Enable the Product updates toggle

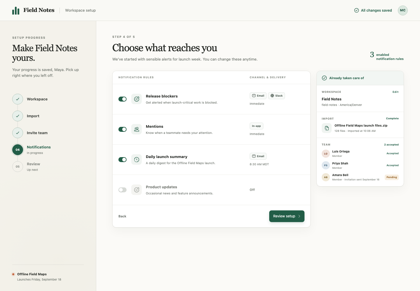[x=123, y=190]
